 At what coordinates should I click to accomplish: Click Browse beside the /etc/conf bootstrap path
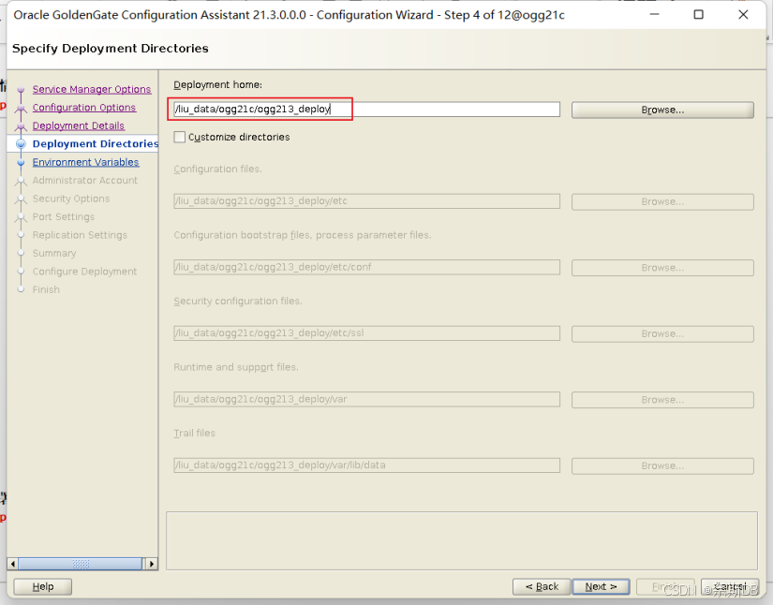click(x=662, y=268)
